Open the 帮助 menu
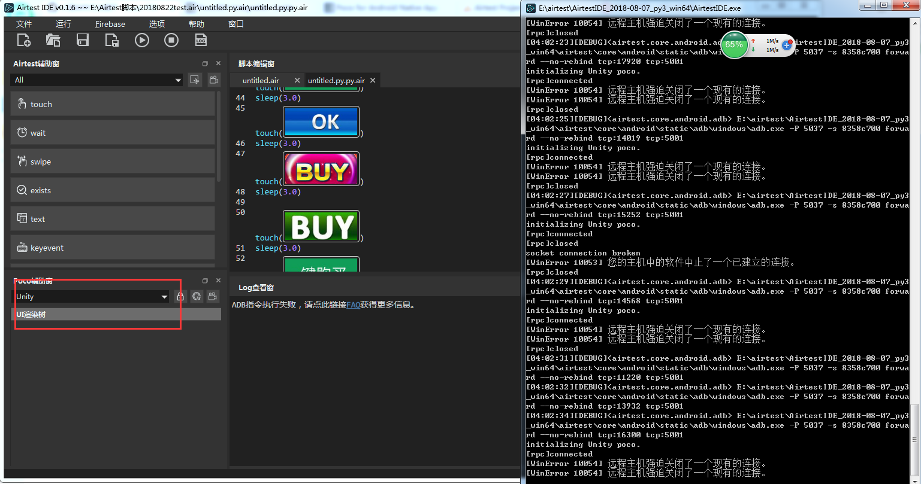The height and width of the screenshot is (484, 921). point(197,24)
